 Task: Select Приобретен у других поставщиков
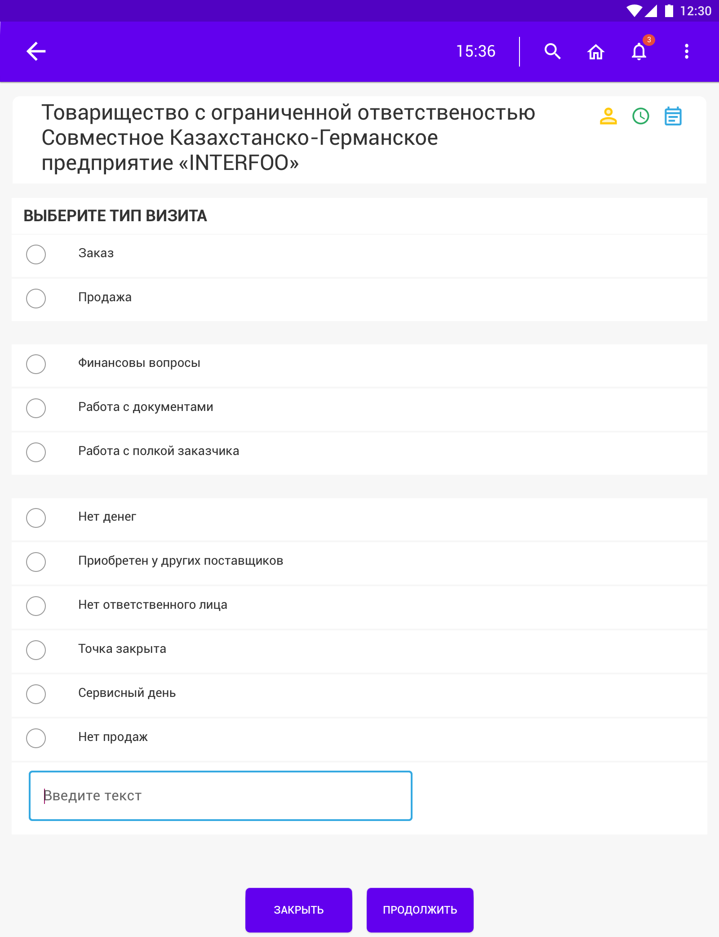(36, 562)
